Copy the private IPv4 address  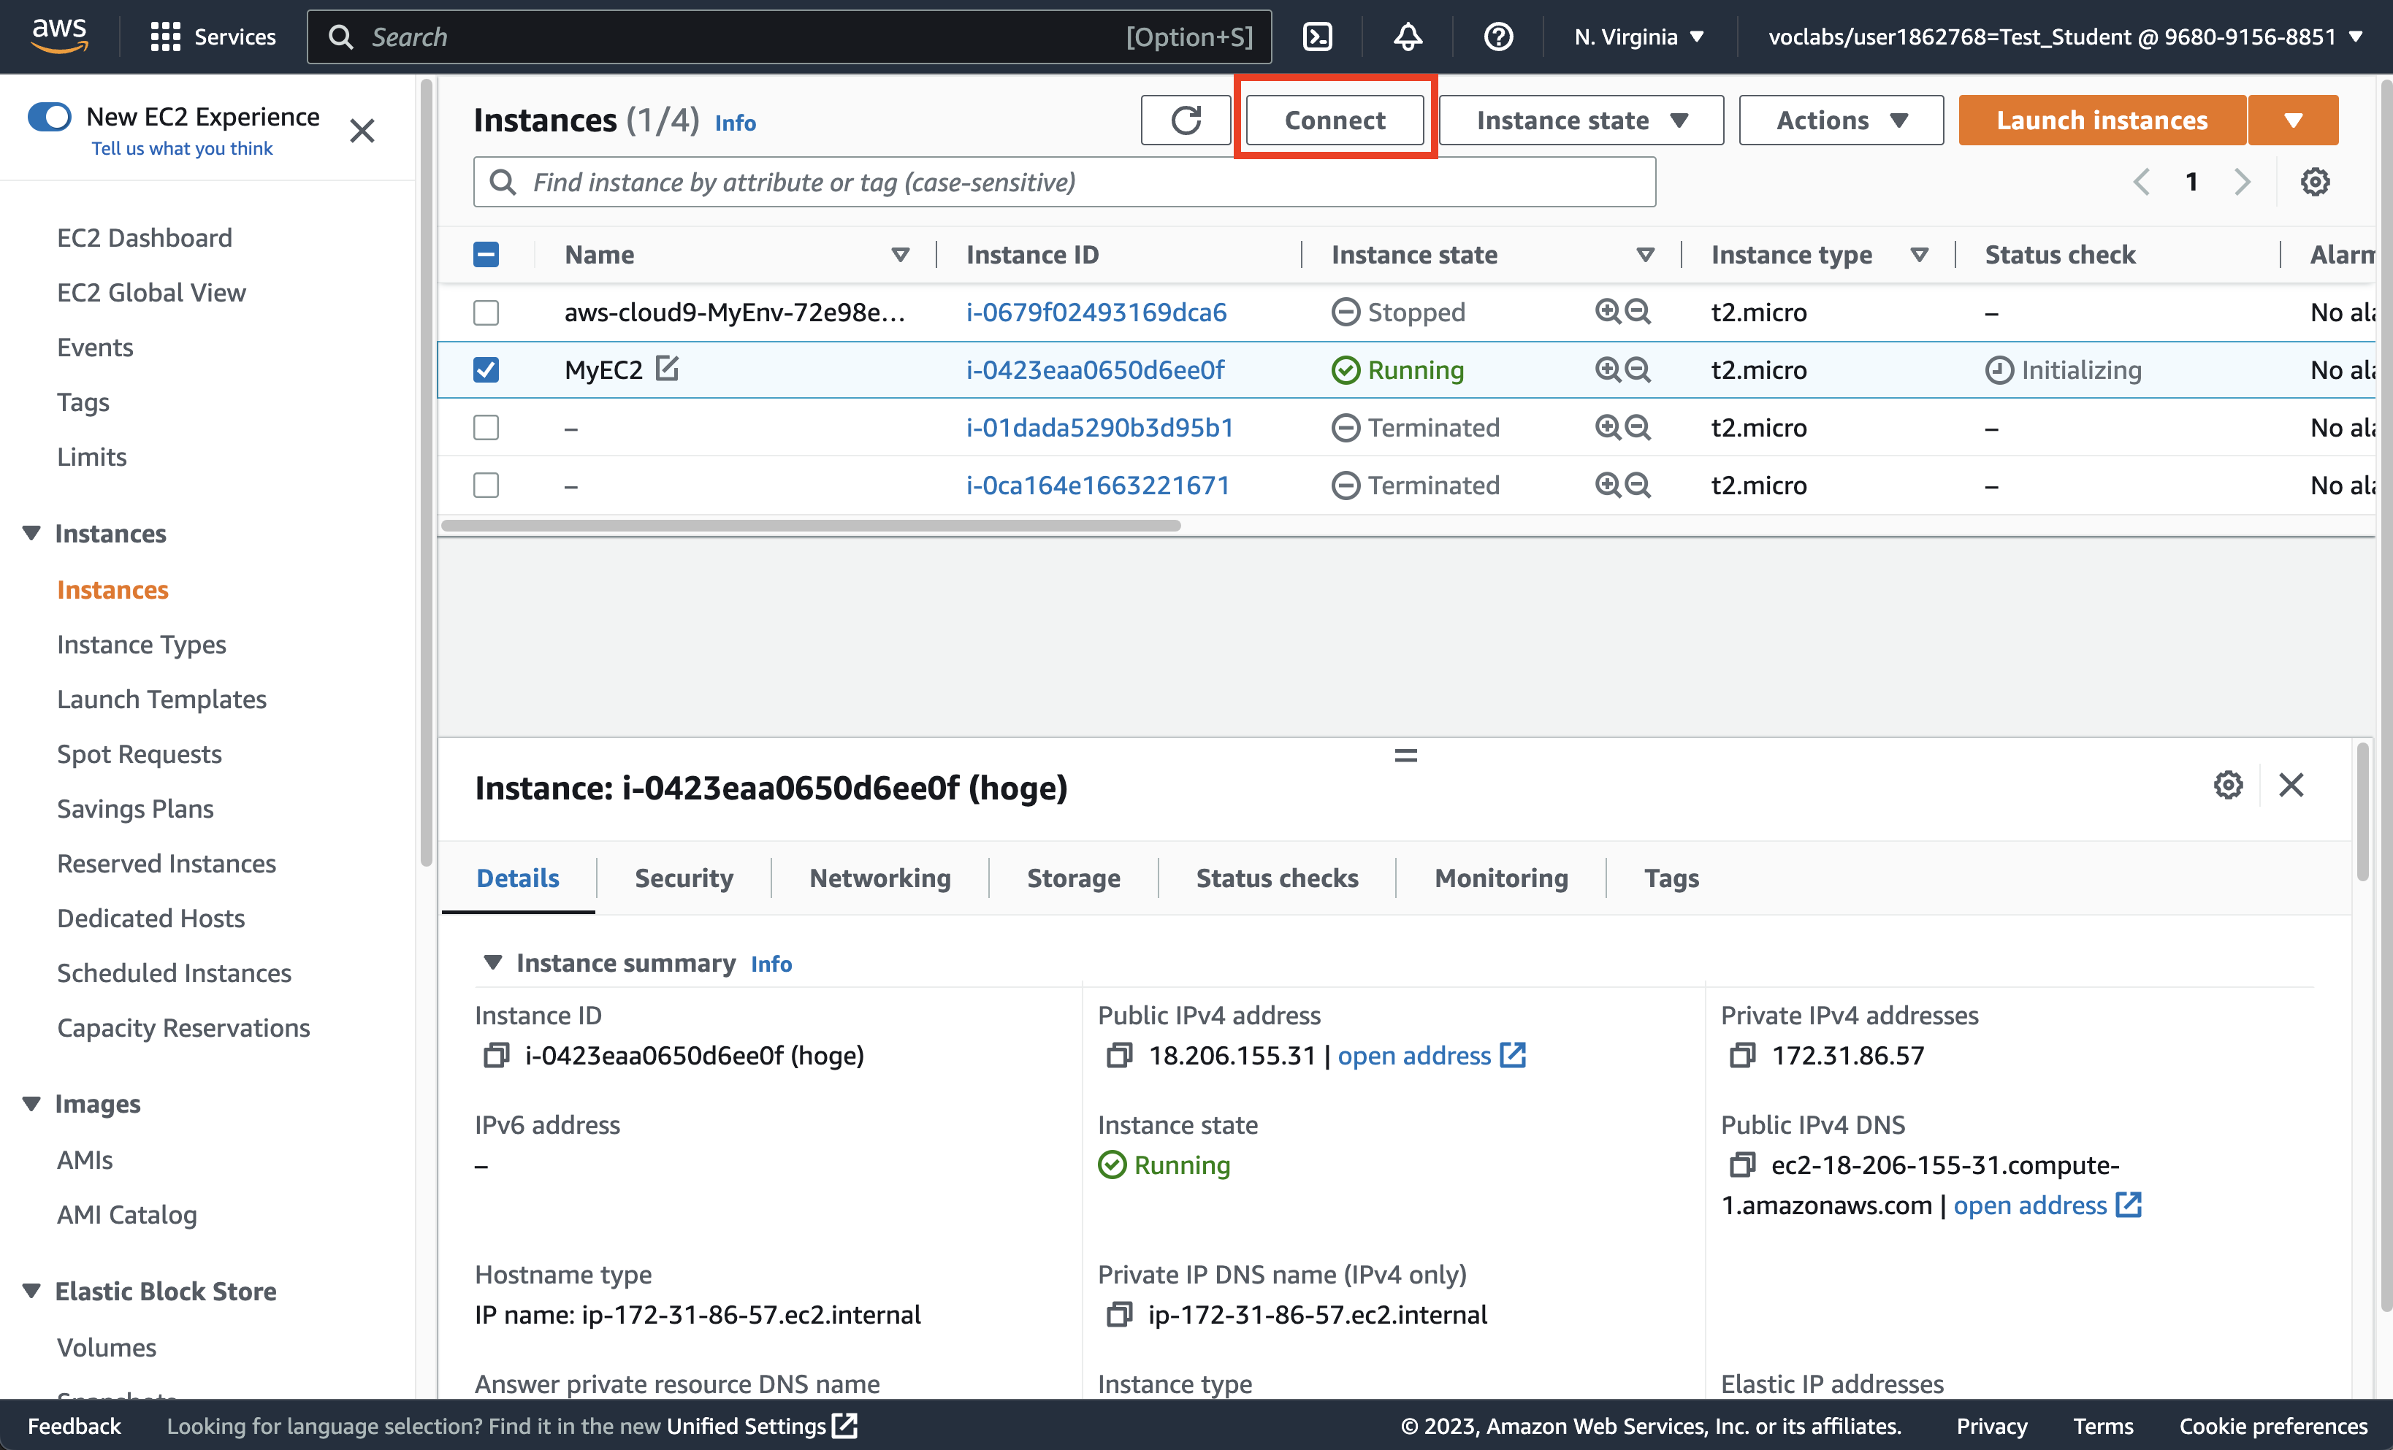tap(1742, 1055)
